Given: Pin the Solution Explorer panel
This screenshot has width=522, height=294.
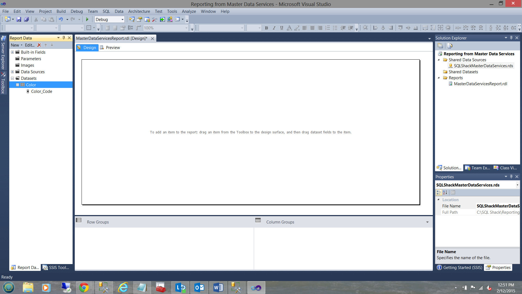Looking at the screenshot, I should tap(511, 38).
